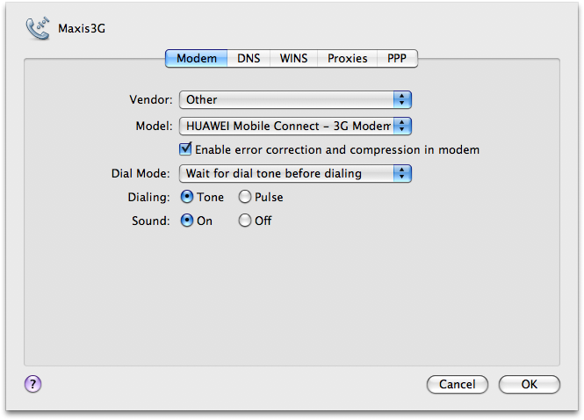Go to the PPP tab
This screenshot has width=584, height=420.
pos(397,59)
